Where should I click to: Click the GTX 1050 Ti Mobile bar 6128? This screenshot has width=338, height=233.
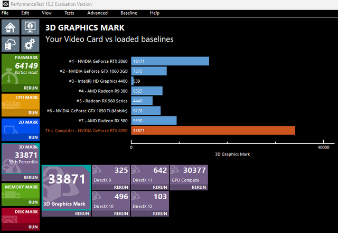tap(146, 111)
